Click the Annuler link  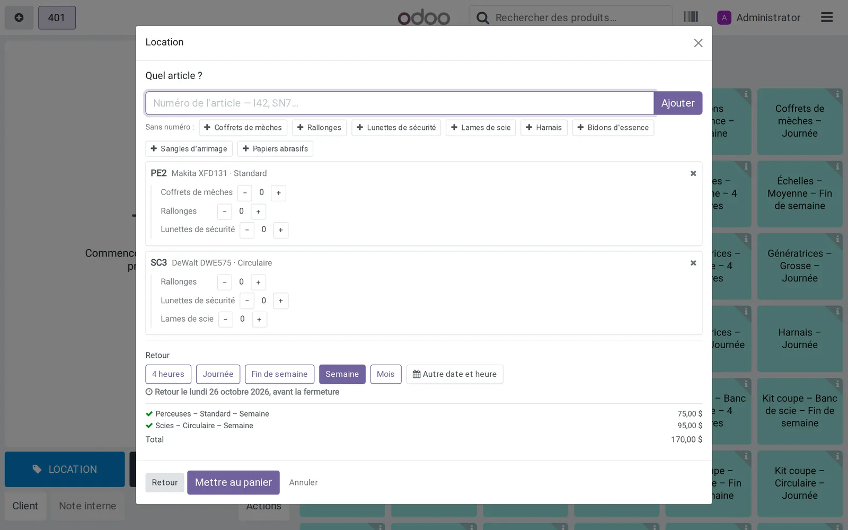[x=303, y=483]
